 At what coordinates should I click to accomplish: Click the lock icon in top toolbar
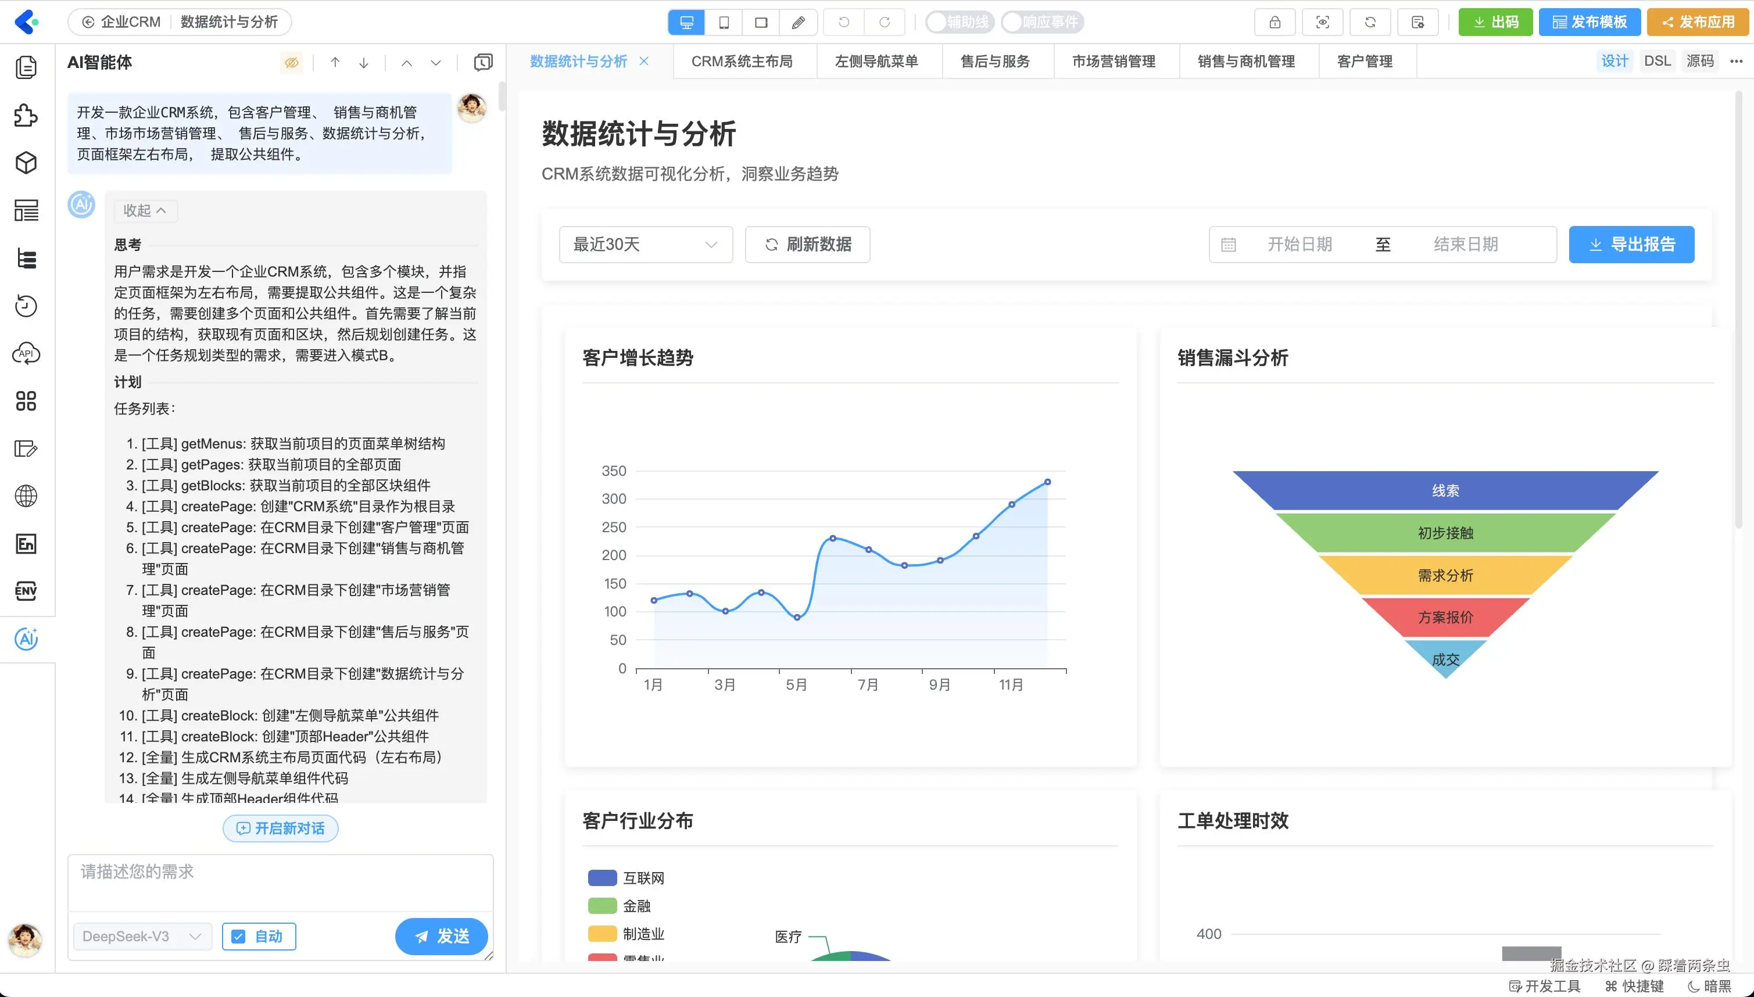[1275, 22]
